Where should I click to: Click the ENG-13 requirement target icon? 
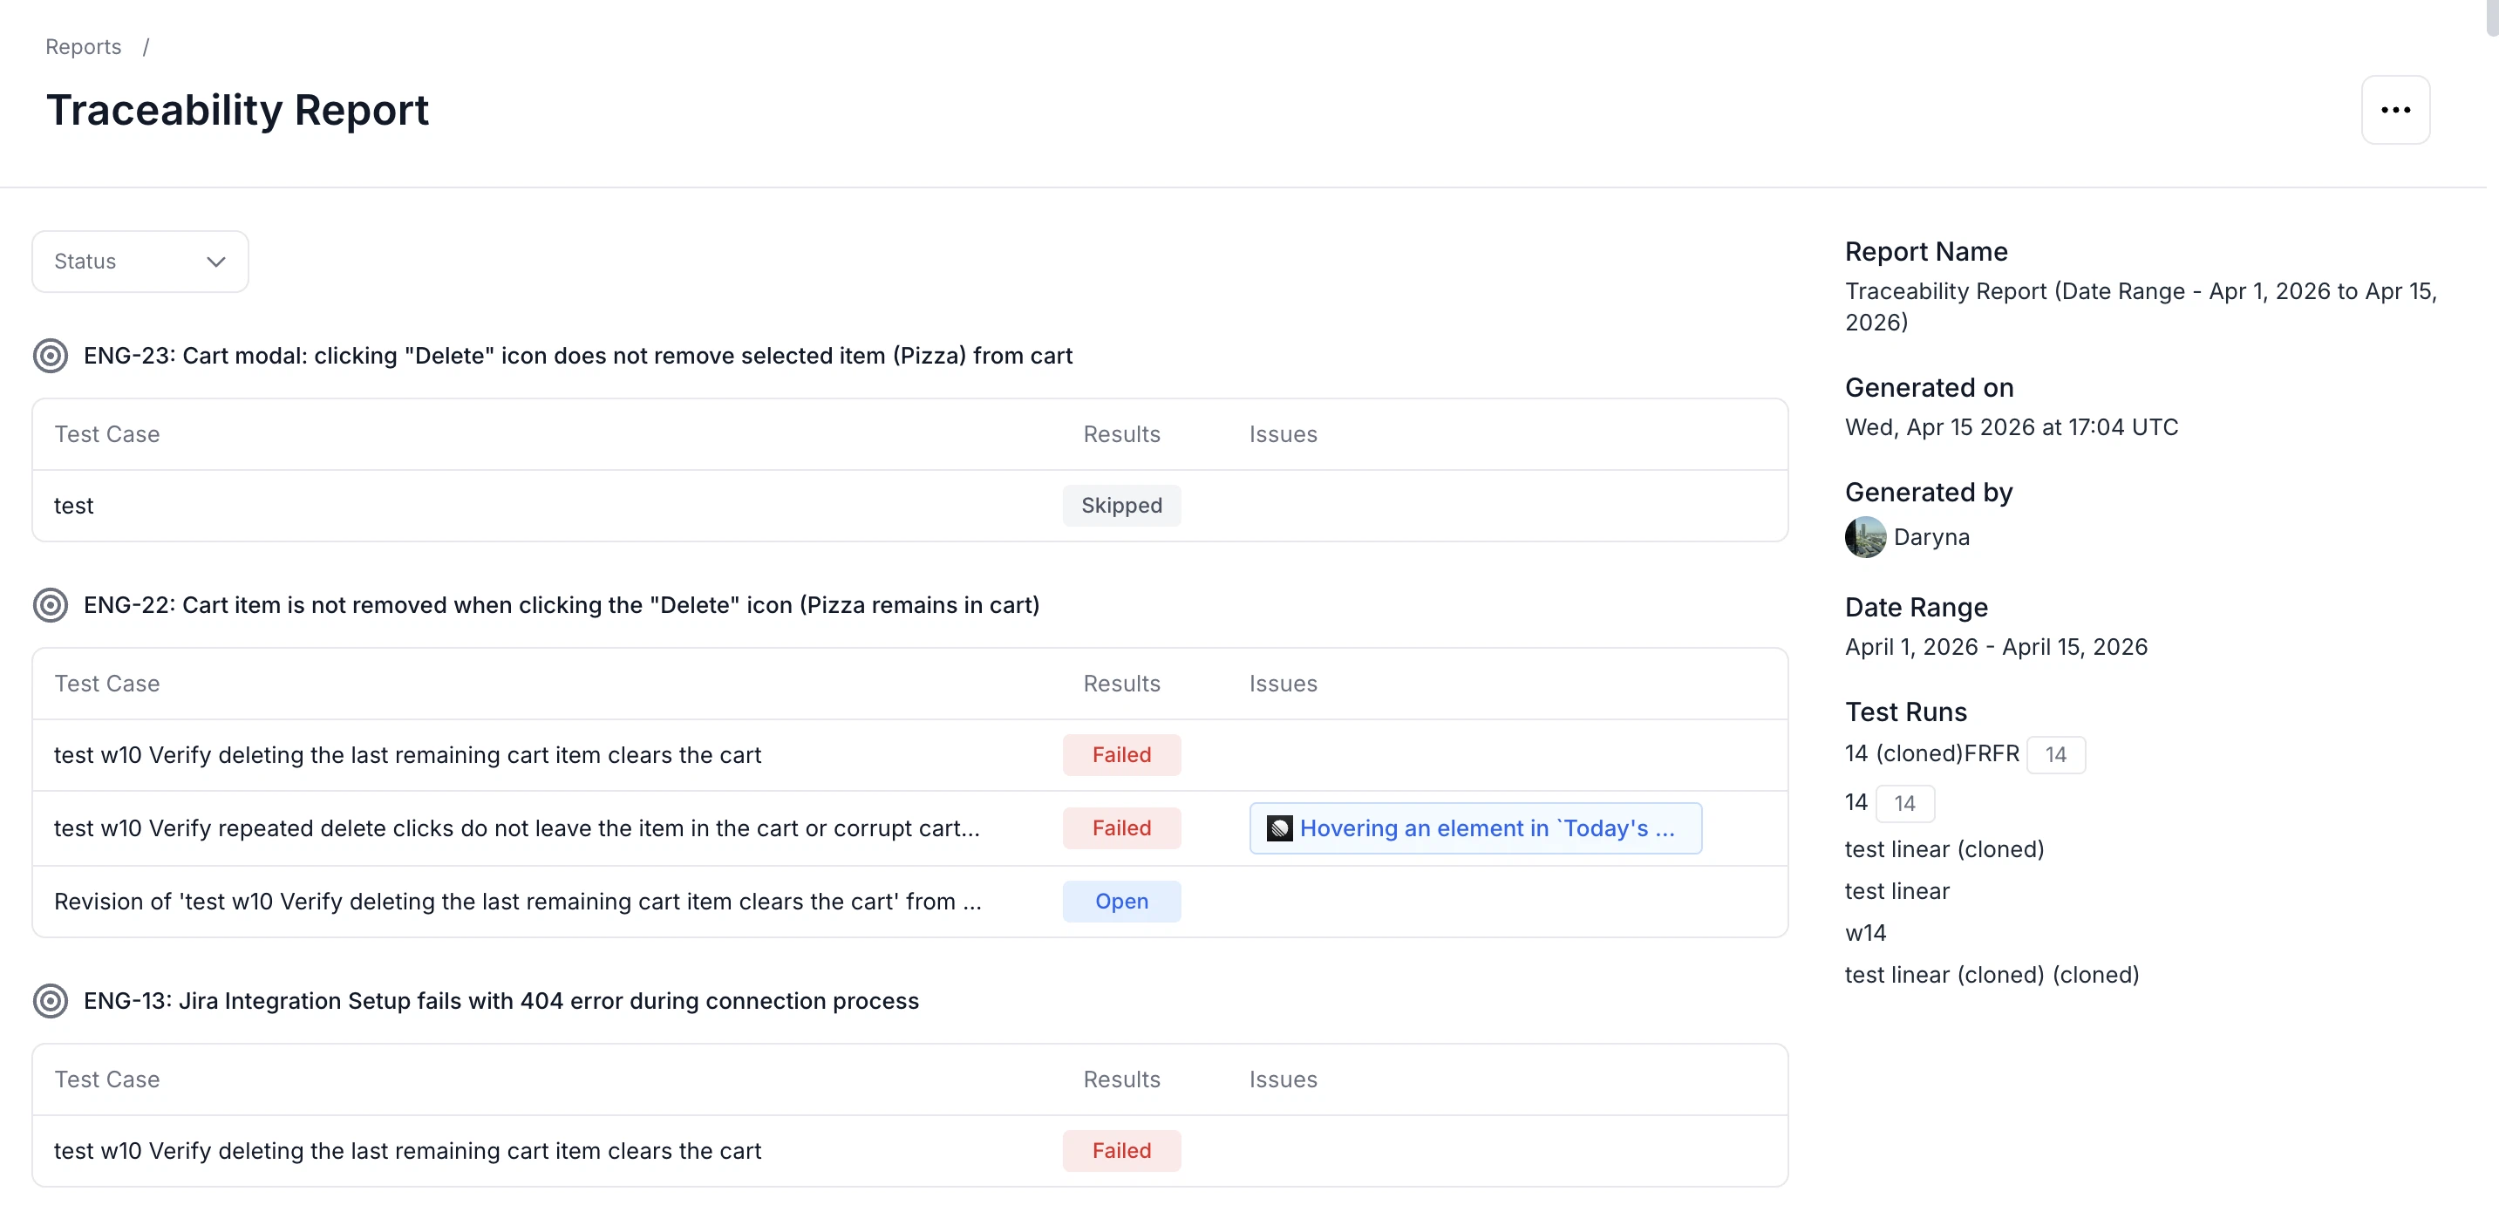[x=51, y=1000]
